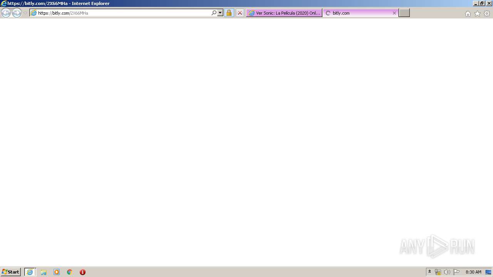
Task: Show the security lock report
Action: [x=229, y=13]
